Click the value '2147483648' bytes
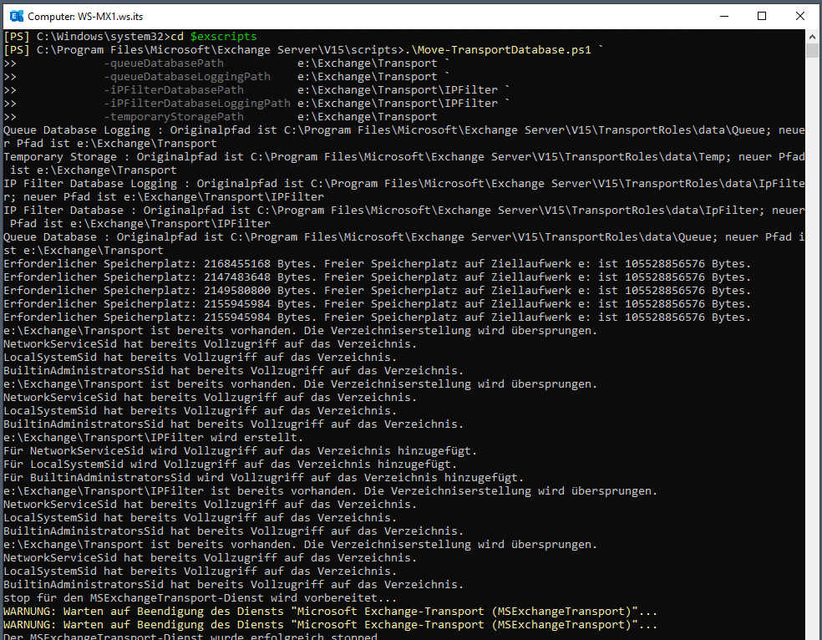Viewport: 822px width, 640px height. [x=237, y=277]
